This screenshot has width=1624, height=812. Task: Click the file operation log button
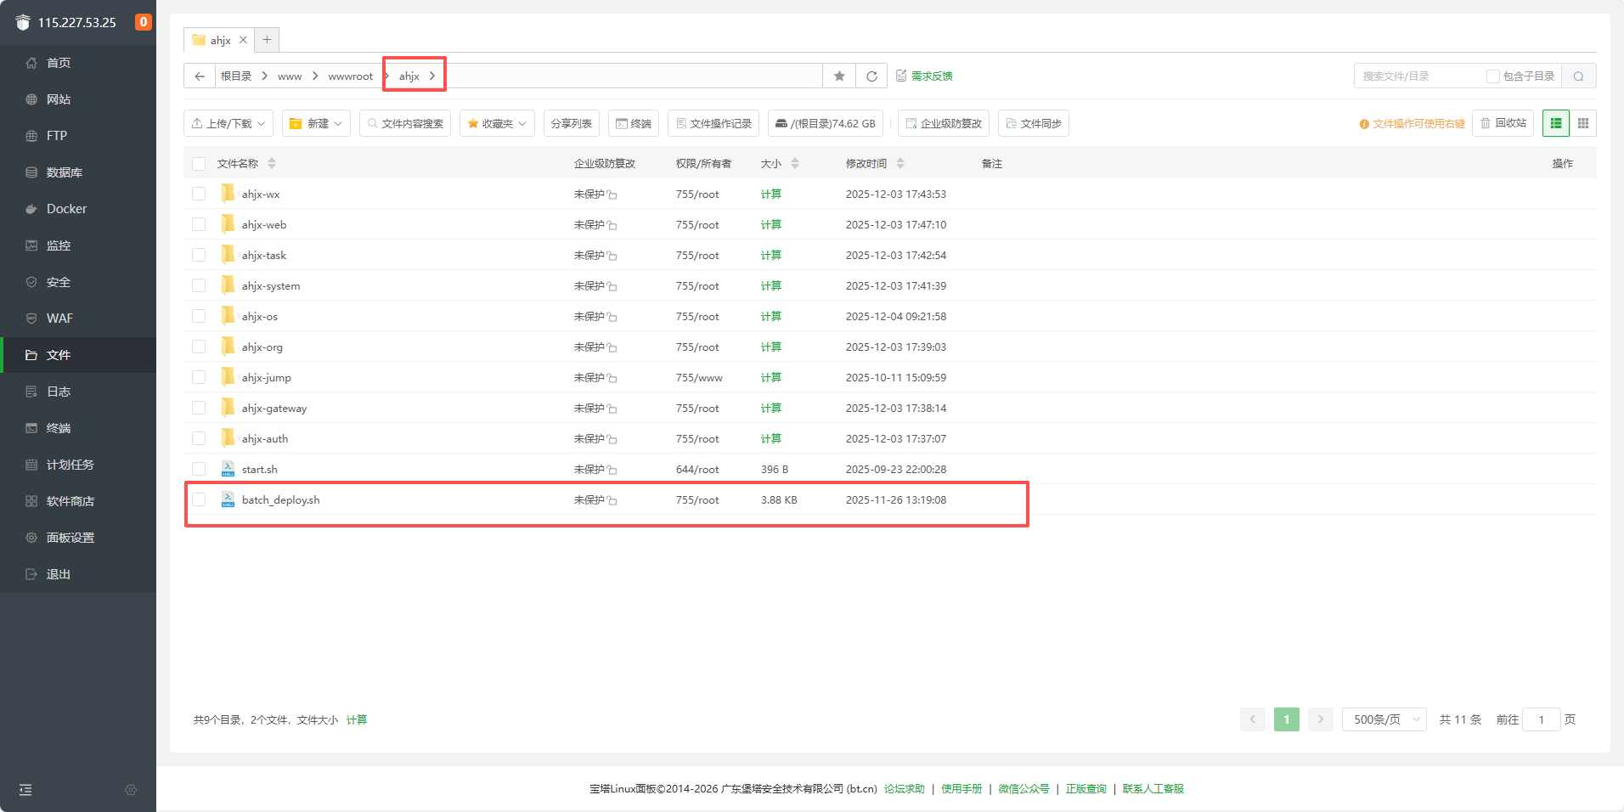[713, 124]
